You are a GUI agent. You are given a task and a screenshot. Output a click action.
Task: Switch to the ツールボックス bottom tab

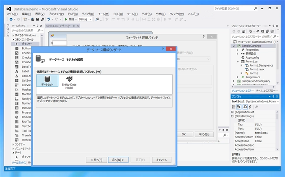(x=19, y=163)
